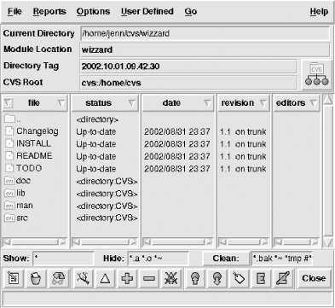Click the triangle diff icon
Image resolution: width=335 pixels, height=308 pixels.
click(x=105, y=278)
